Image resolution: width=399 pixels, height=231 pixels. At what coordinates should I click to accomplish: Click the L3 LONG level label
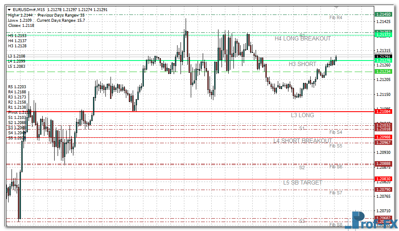point(303,115)
